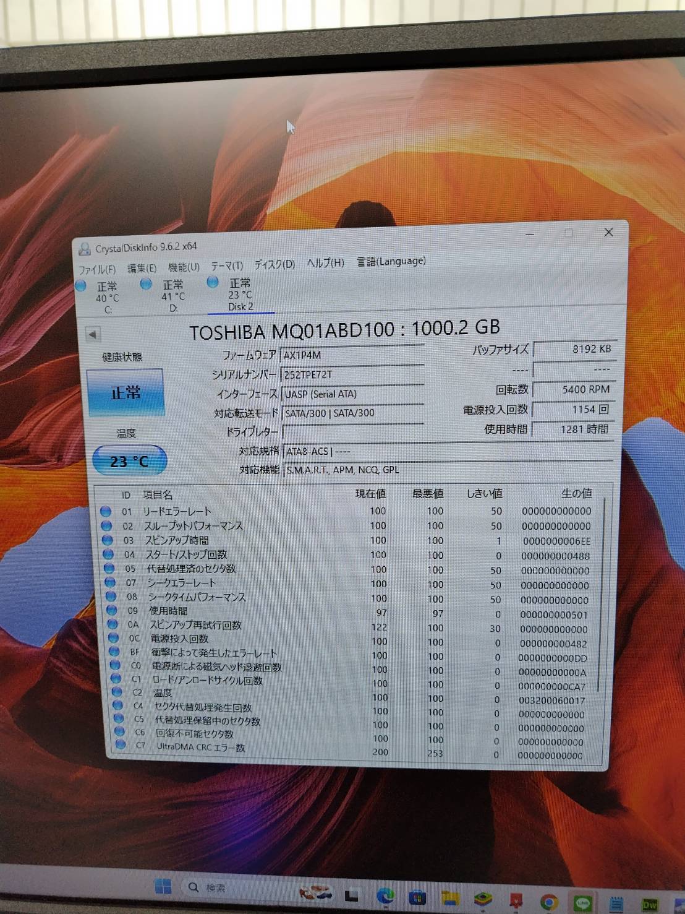Open Microsoft Edge from the taskbar
The width and height of the screenshot is (685, 914).
[x=386, y=895]
